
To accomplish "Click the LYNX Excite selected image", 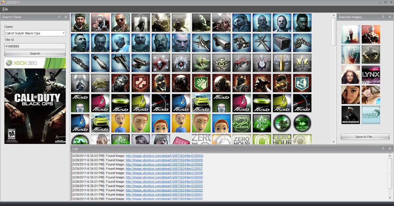I will click(371, 75).
